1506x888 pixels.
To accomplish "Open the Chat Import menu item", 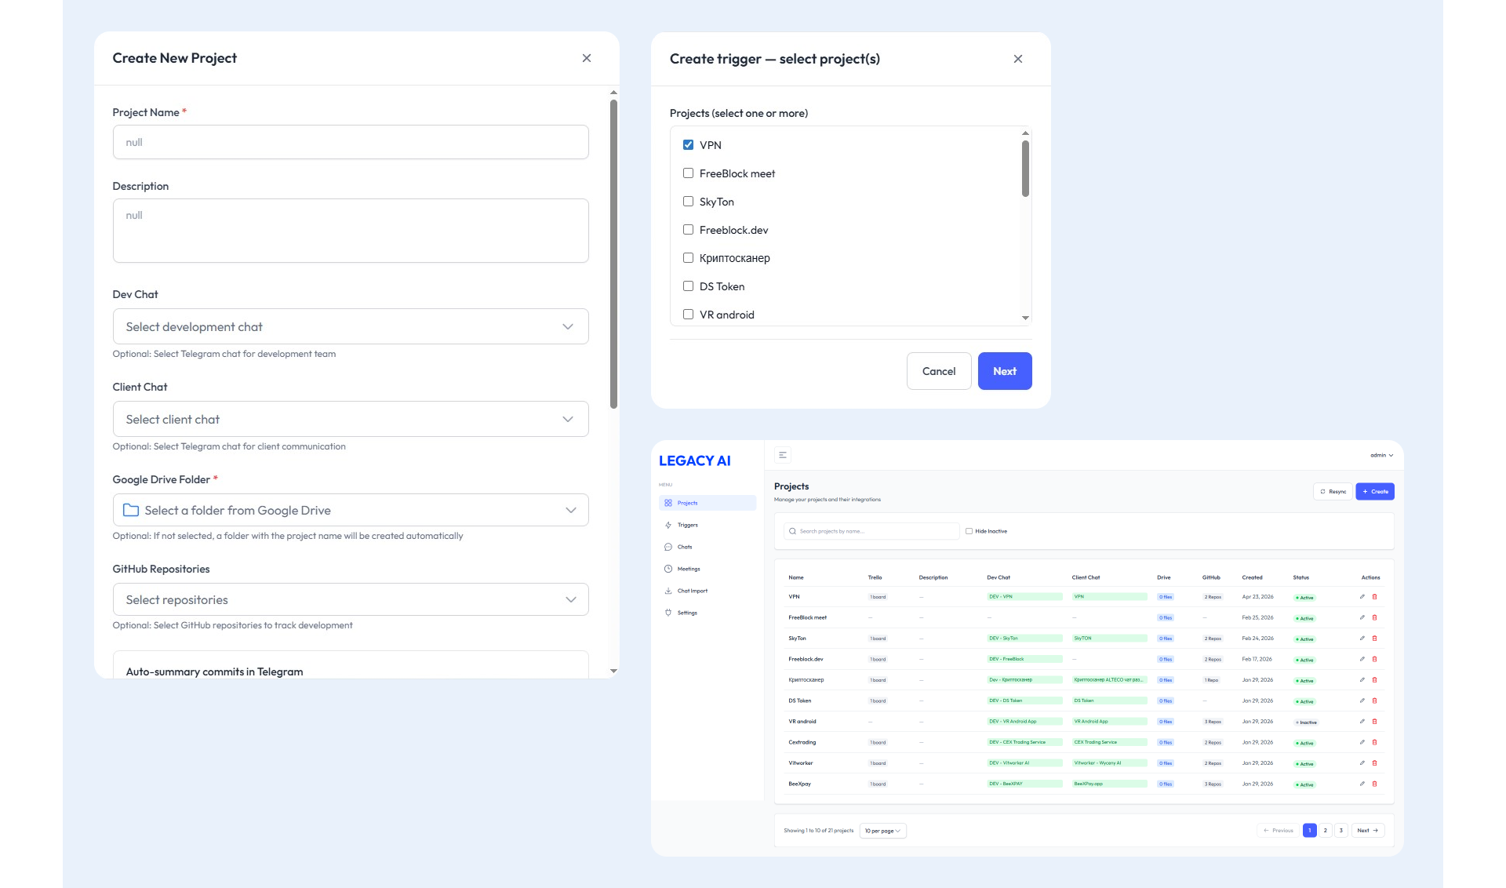I will 708,591.
